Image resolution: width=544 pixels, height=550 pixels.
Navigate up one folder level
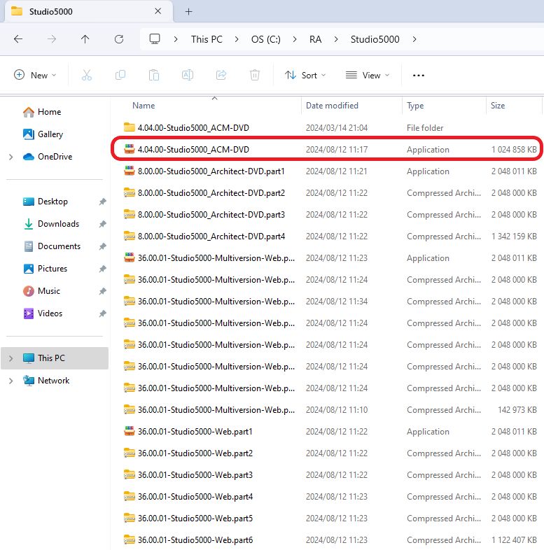pyautogui.click(x=85, y=39)
